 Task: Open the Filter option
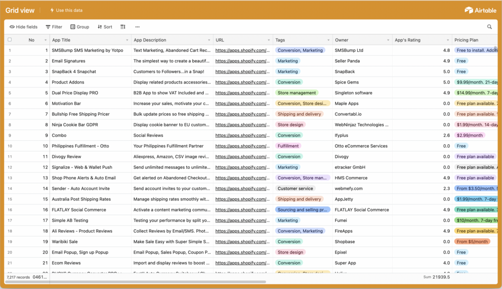[x=54, y=27]
